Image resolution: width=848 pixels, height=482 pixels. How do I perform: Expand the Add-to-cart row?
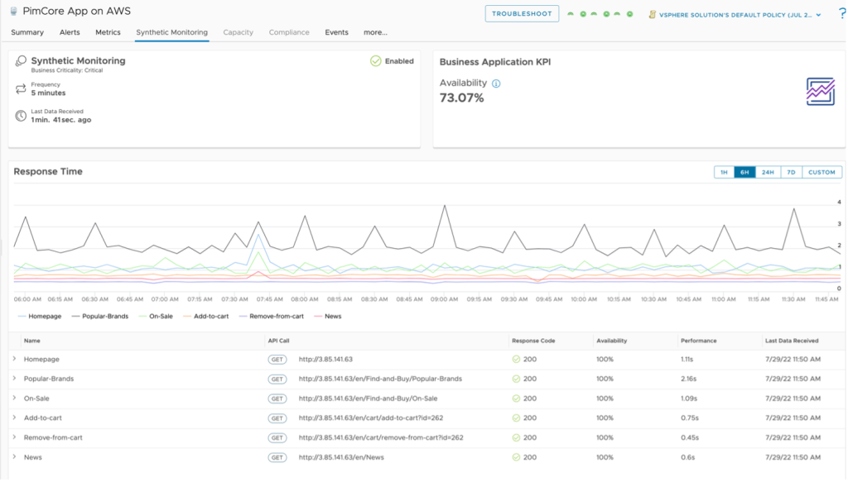(15, 418)
